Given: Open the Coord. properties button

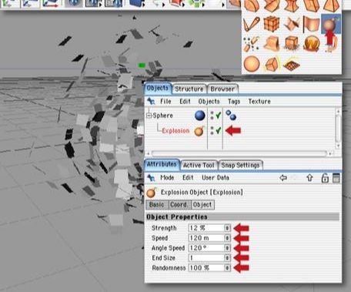Looking at the screenshot, I should 179,205.
